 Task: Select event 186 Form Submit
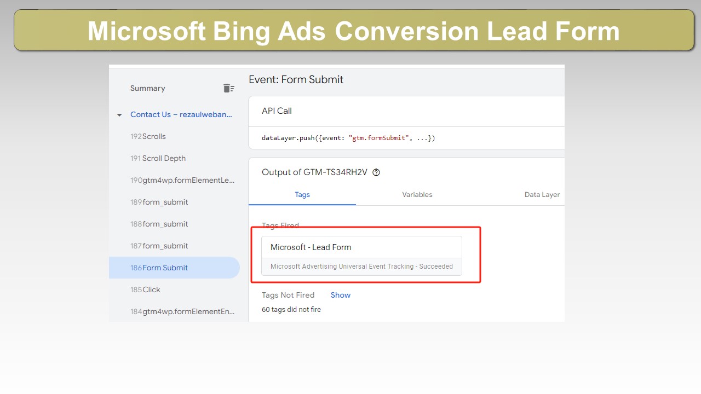(174, 268)
